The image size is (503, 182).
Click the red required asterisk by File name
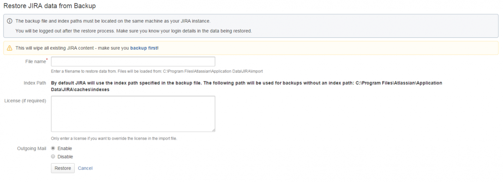tap(47, 59)
